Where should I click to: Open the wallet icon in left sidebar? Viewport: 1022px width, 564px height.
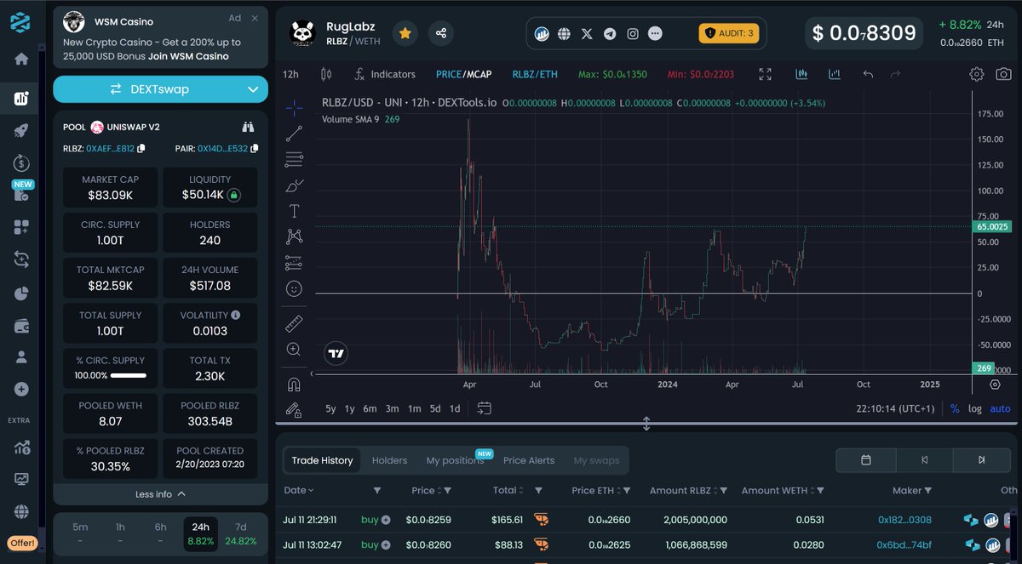(x=21, y=326)
